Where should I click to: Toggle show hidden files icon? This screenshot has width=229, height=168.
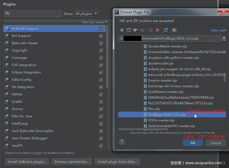click(174, 30)
